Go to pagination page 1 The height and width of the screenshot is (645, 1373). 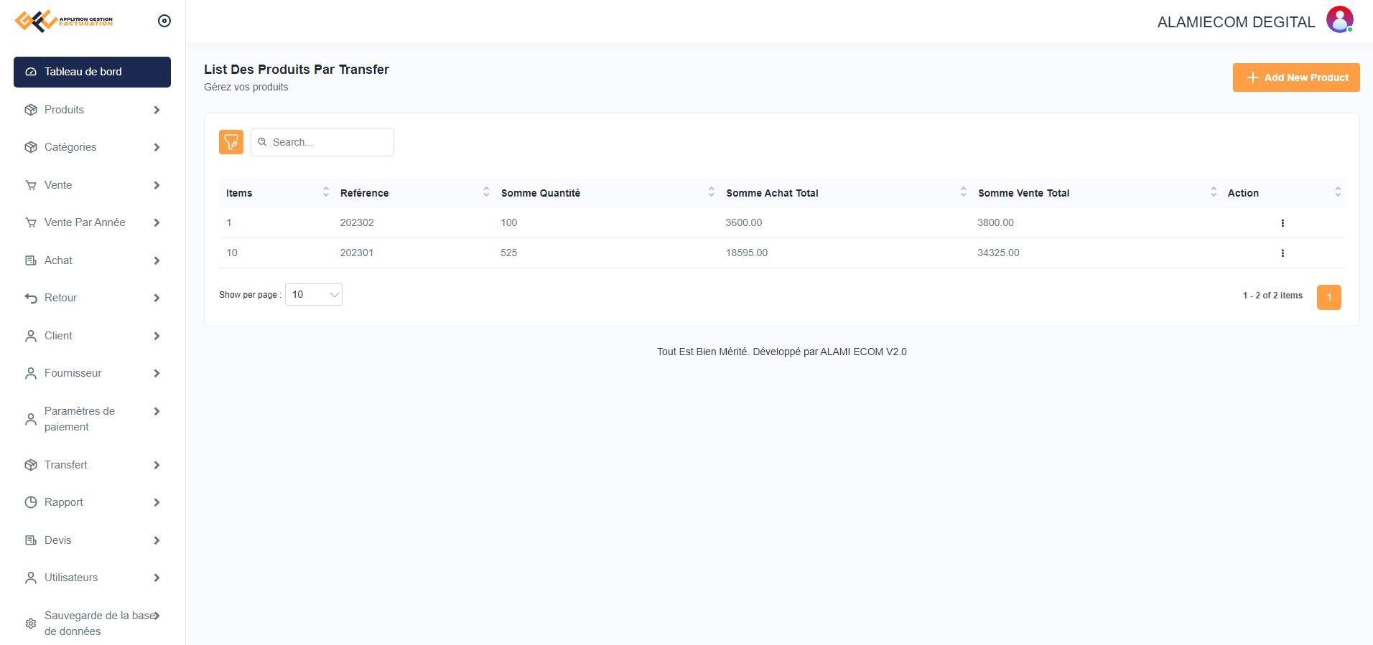click(1328, 297)
